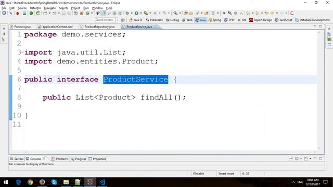Open Firefox from the taskbar
333x187 pixels.
42,182
